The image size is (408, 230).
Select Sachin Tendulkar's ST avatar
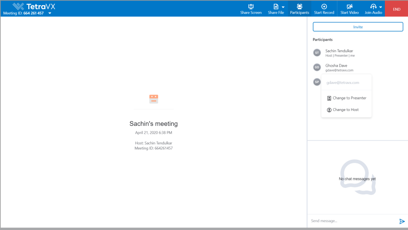pyautogui.click(x=317, y=53)
